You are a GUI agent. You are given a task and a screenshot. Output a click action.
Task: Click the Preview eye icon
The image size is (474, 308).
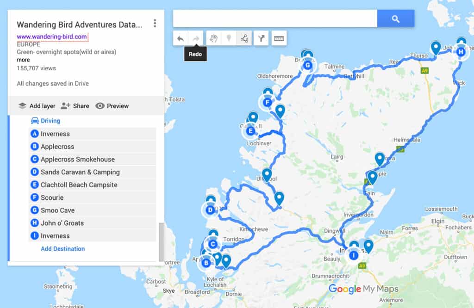tap(100, 106)
